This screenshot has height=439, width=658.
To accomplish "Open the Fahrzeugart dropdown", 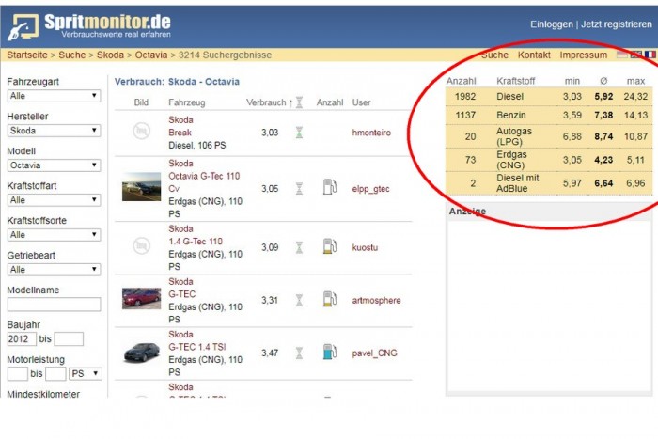I will [x=55, y=96].
